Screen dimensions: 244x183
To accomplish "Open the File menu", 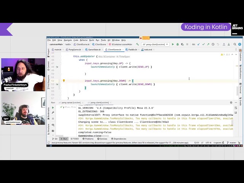I will [x=49, y=40].
